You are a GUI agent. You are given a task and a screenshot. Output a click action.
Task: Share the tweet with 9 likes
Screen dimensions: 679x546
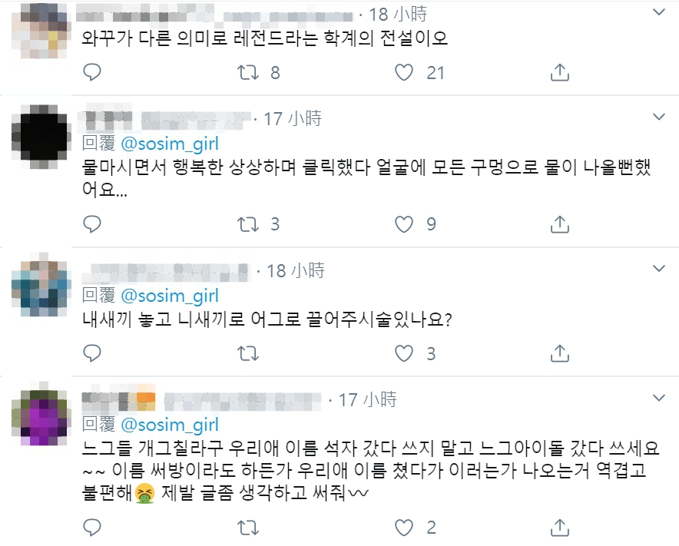pyautogui.click(x=561, y=223)
